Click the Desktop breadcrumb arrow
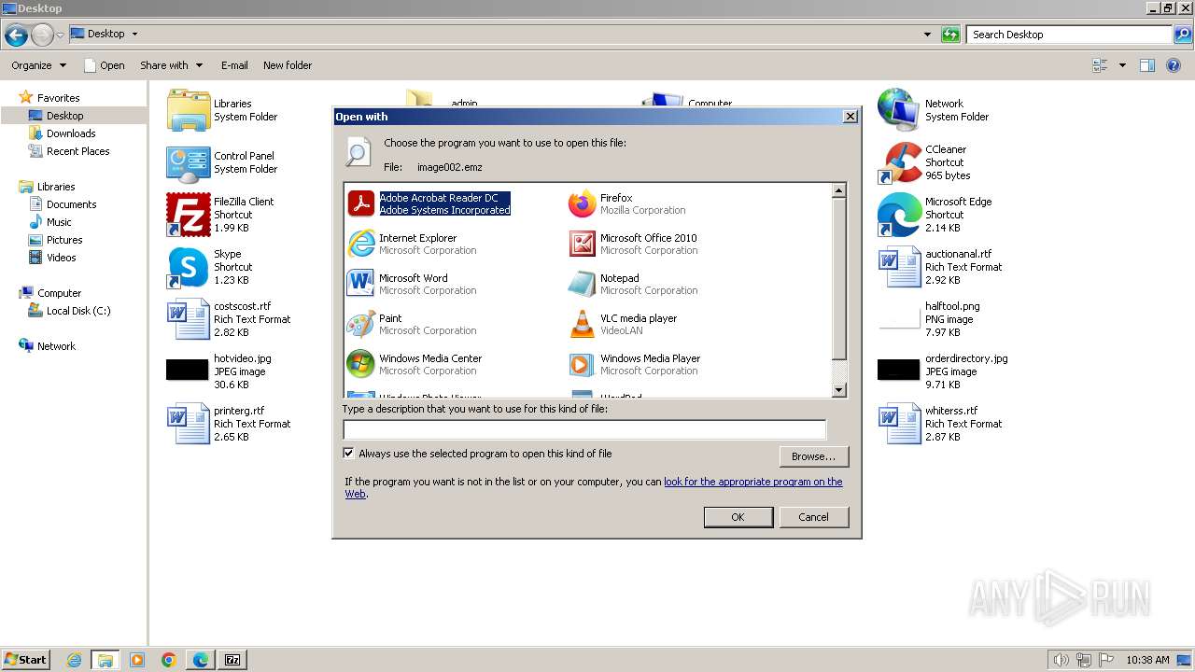1195x672 pixels. click(134, 35)
